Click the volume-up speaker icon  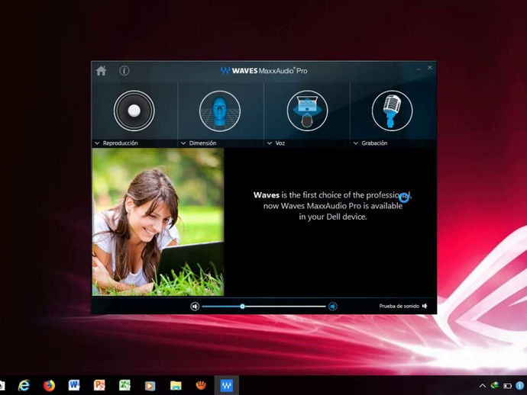pos(333,307)
